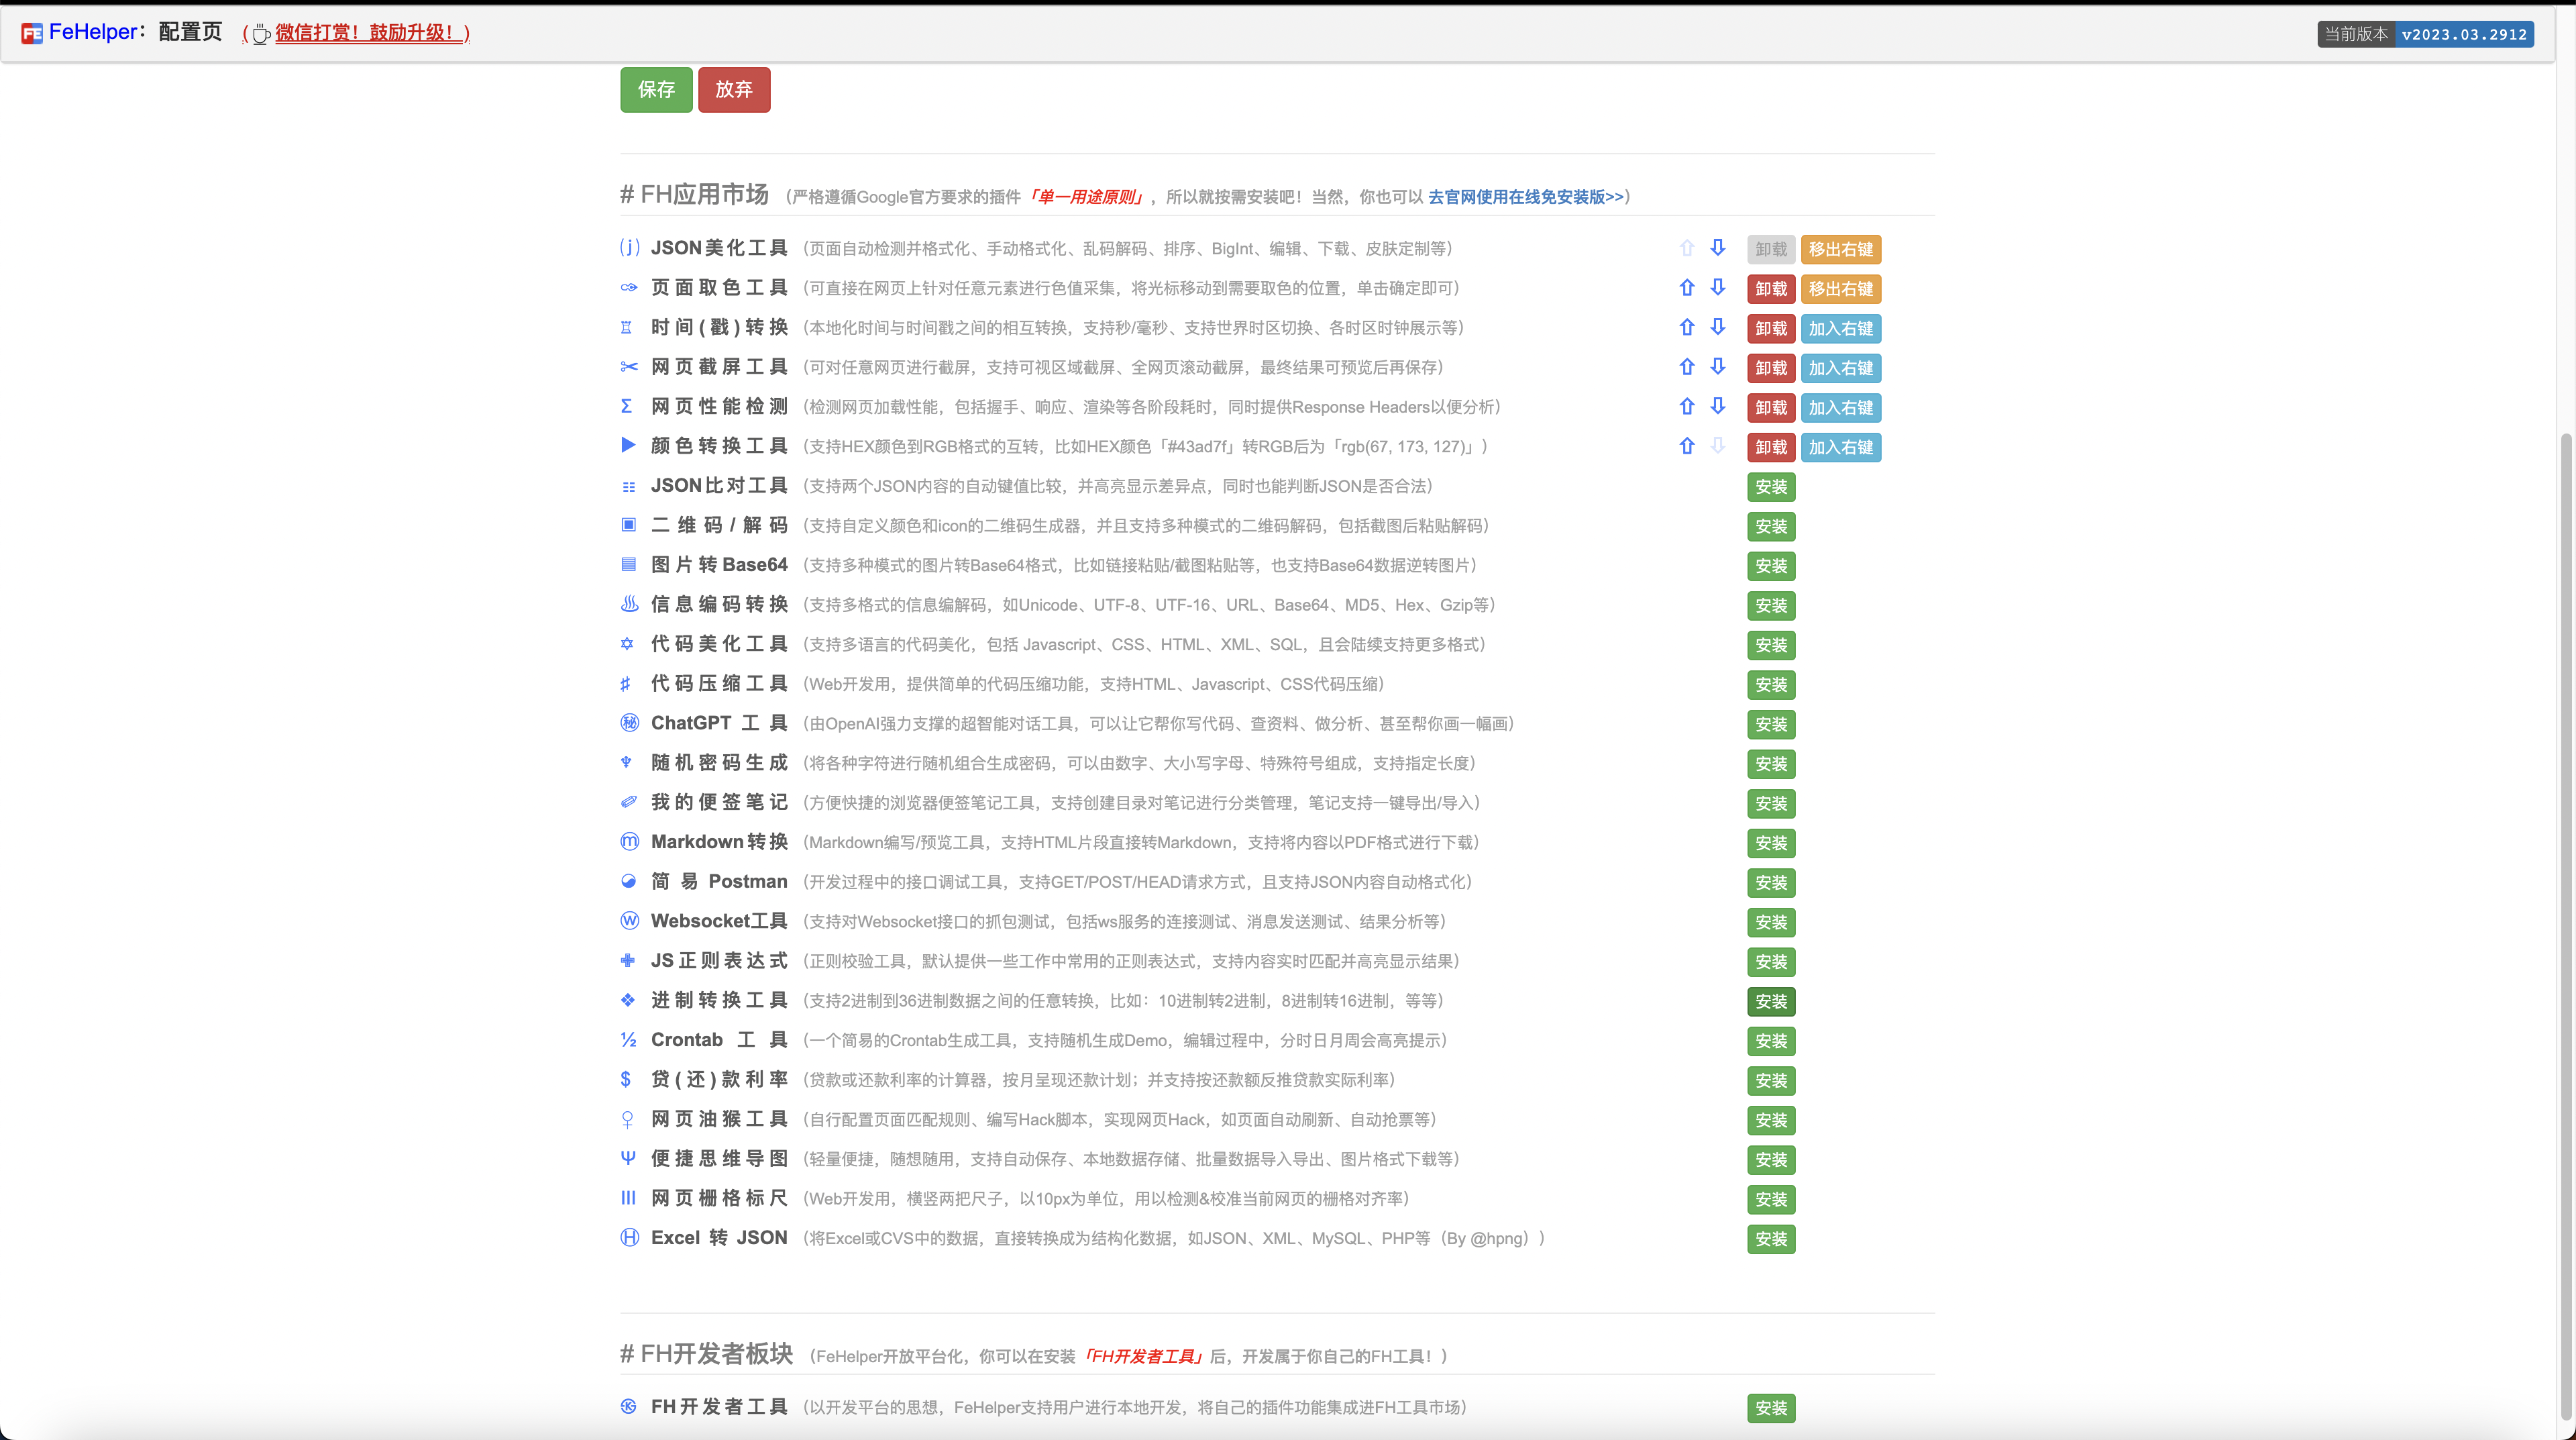2576x1440 pixels.
Task: Uninstall 页面取色工具 via 卸载 button
Action: pyautogui.click(x=1771, y=289)
